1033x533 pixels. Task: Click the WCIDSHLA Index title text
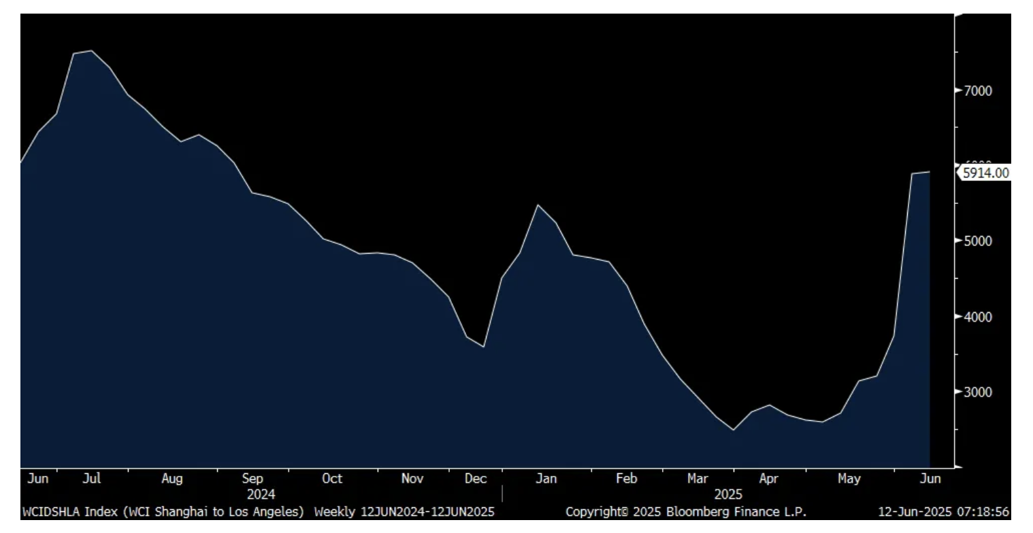tap(163, 512)
